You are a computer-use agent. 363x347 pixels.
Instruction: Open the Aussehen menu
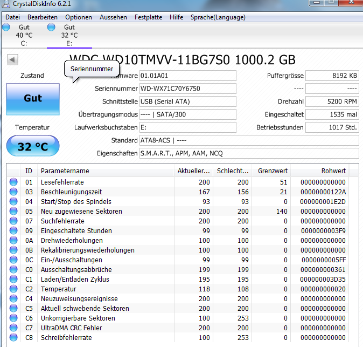tap(113, 17)
